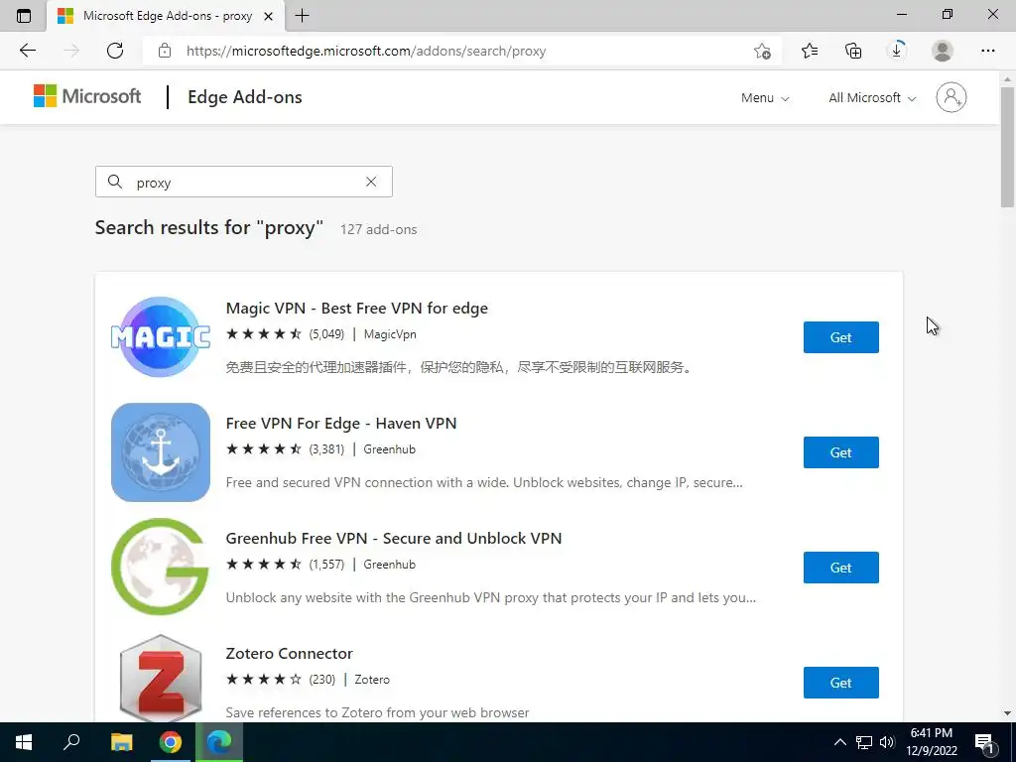This screenshot has width=1016, height=762.
Task: Get the Greenhub Free VPN extension
Action: 841,568
